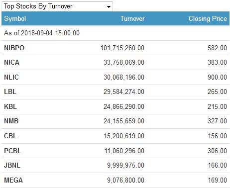Open the Top Stocks By Turnover dropdown
The height and width of the screenshot is (188, 230).
coord(57,6)
